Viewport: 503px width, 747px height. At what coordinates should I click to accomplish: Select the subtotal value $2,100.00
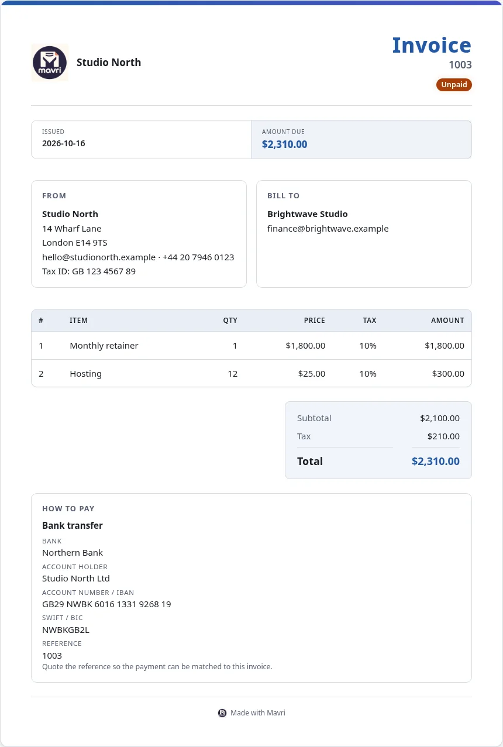coord(440,418)
